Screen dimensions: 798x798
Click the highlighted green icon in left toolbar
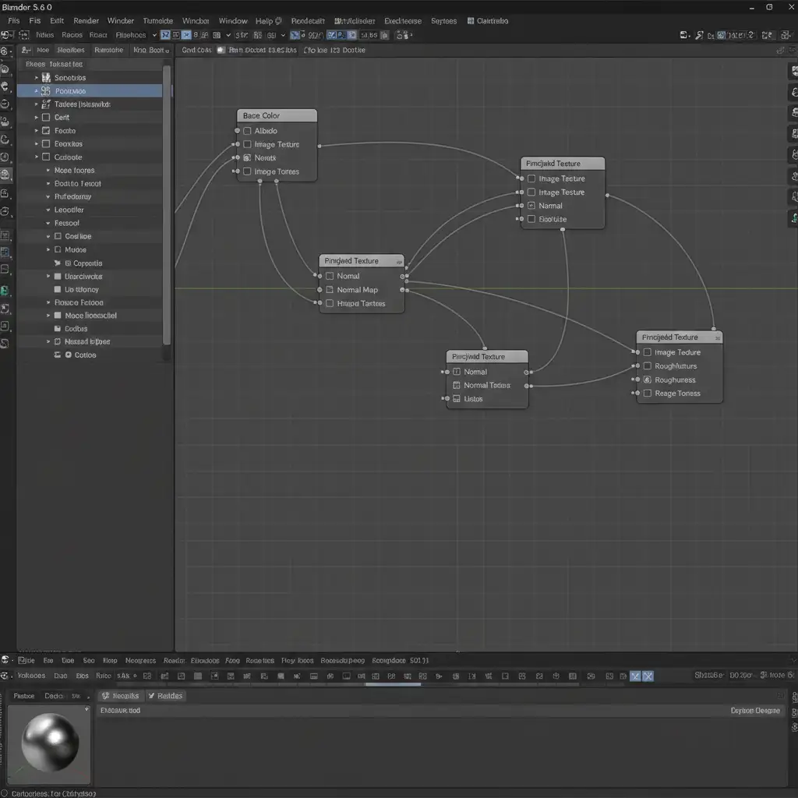(5, 291)
